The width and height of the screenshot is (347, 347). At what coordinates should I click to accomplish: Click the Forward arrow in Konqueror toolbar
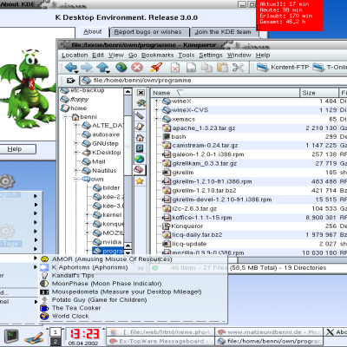tap(87, 68)
